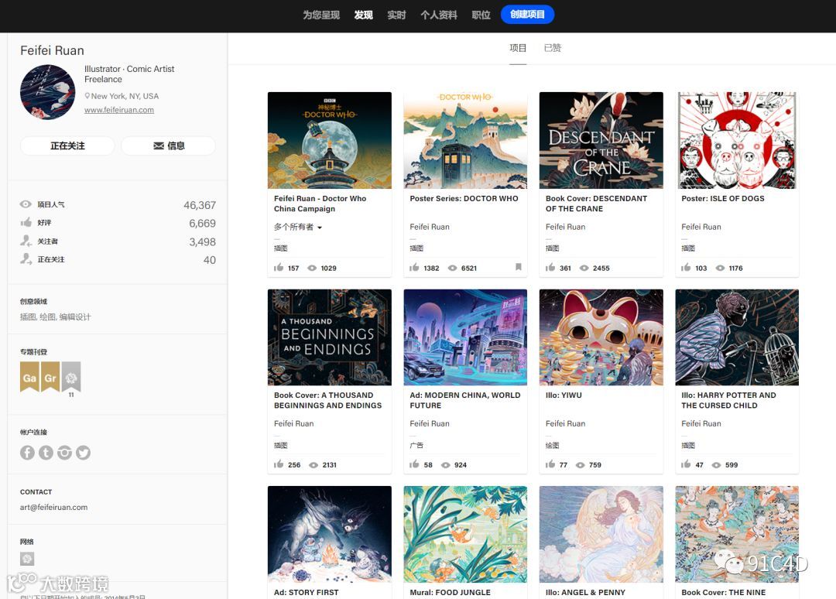Click the art@feifeiruan.com contact email

click(54, 508)
